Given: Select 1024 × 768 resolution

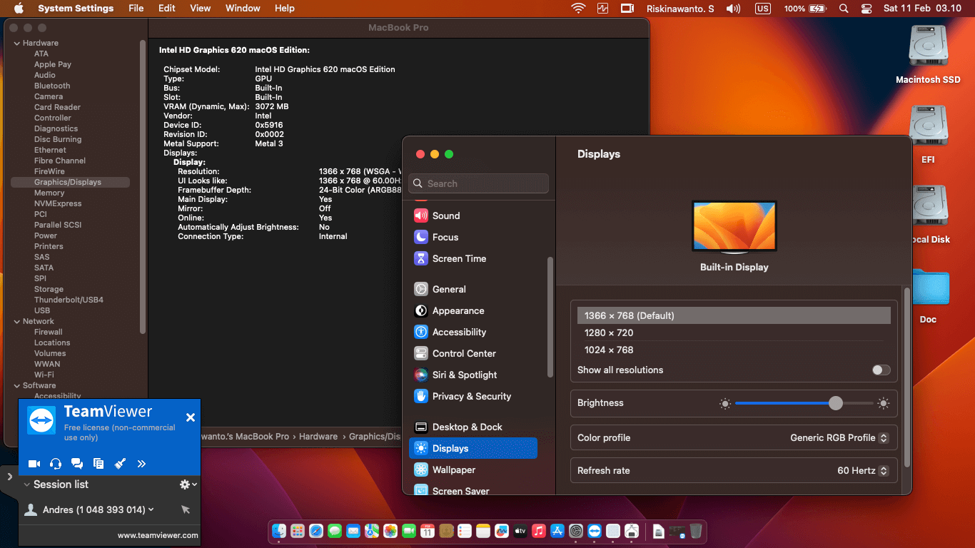Looking at the screenshot, I should click(x=734, y=350).
